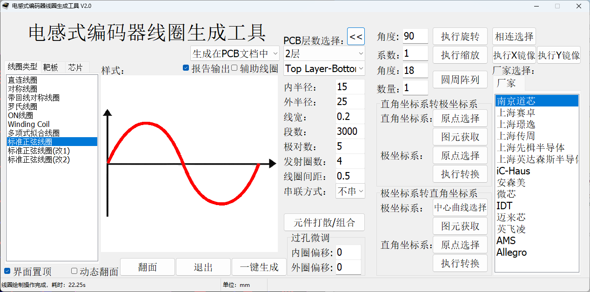Viewport: 590px width, 292px height.
Task: Click the 元件打散/组合 button
Action: click(324, 222)
